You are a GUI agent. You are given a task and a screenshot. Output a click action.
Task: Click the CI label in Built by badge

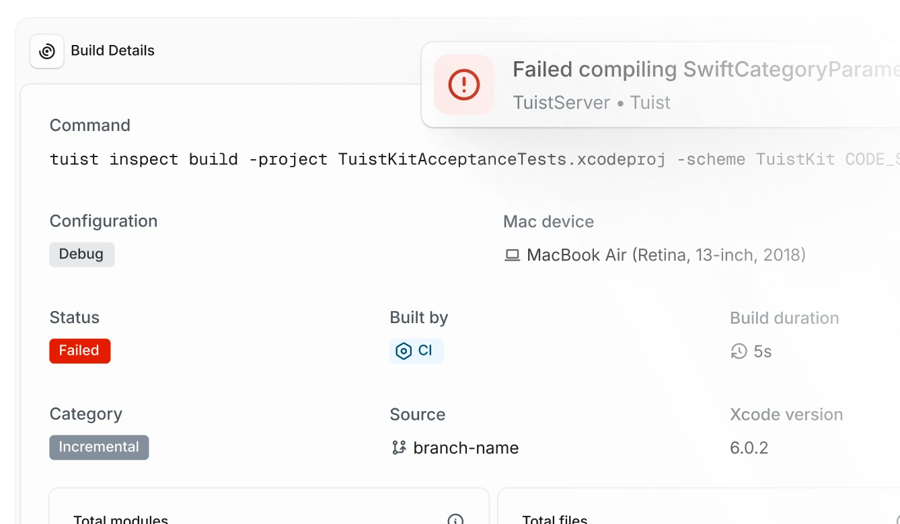click(x=425, y=351)
